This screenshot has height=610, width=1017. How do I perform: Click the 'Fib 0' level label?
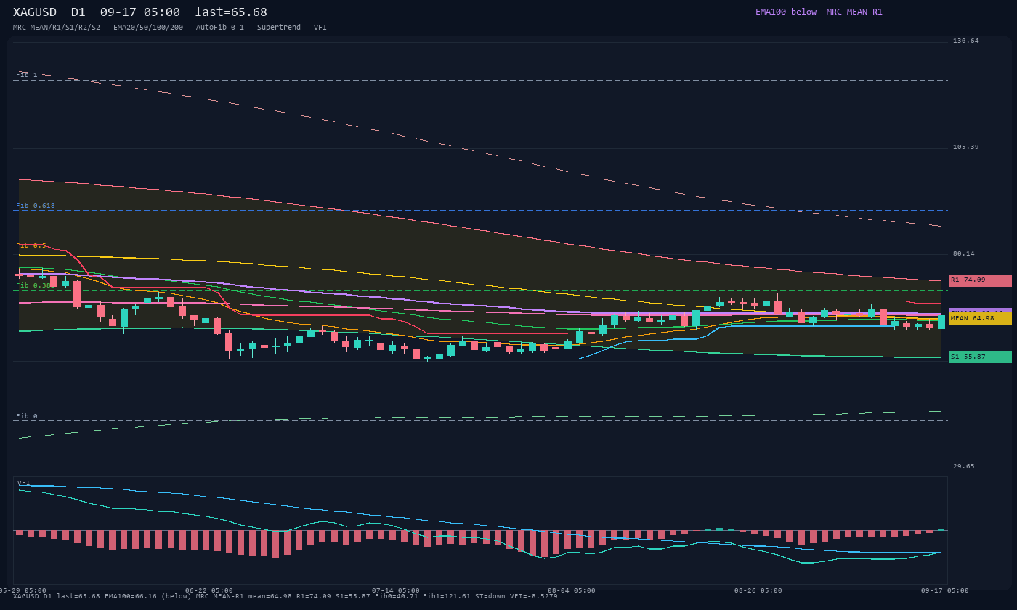27,416
